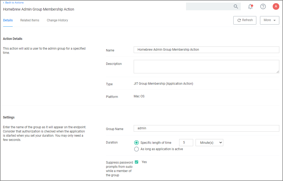Click the search magnifier icon

coord(236,7)
